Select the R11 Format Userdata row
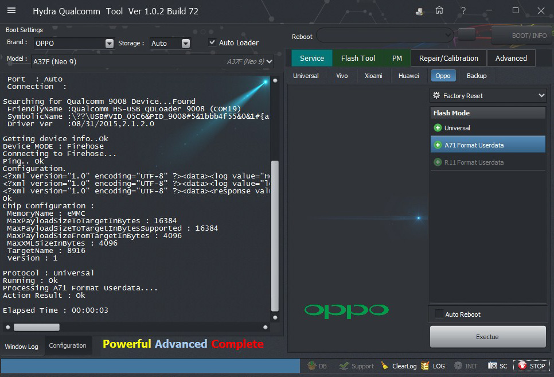The width and height of the screenshot is (554, 377). click(487, 162)
